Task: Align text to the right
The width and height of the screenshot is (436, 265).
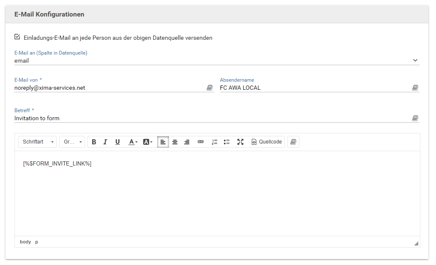Action: point(187,142)
